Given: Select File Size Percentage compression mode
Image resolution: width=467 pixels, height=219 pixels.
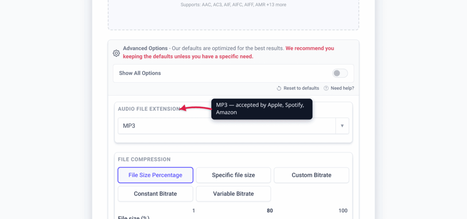Looking at the screenshot, I should [x=156, y=175].
